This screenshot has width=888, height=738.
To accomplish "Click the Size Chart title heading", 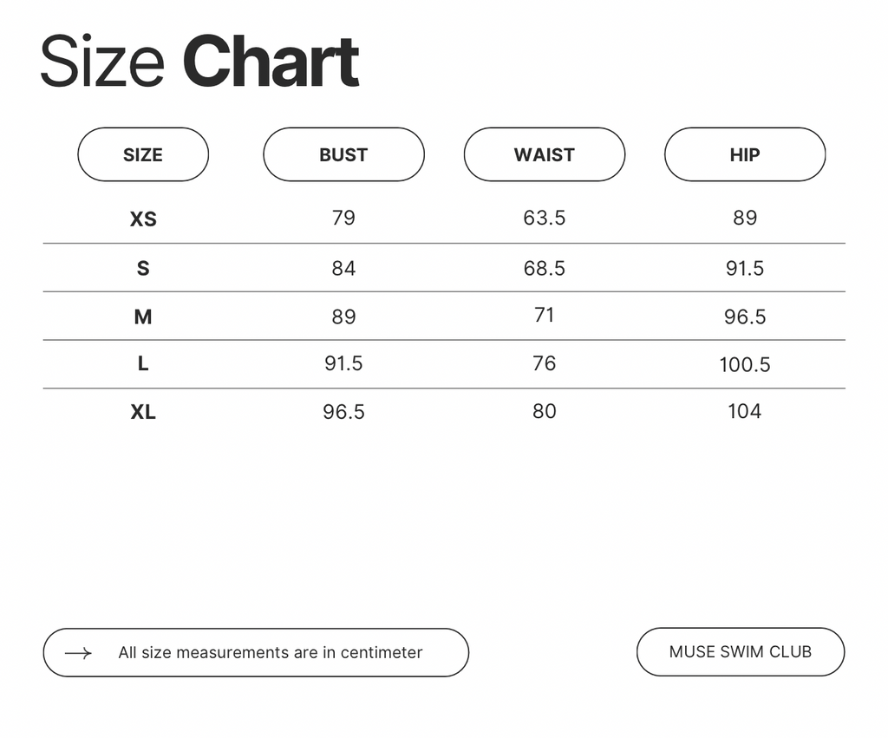I will (199, 61).
